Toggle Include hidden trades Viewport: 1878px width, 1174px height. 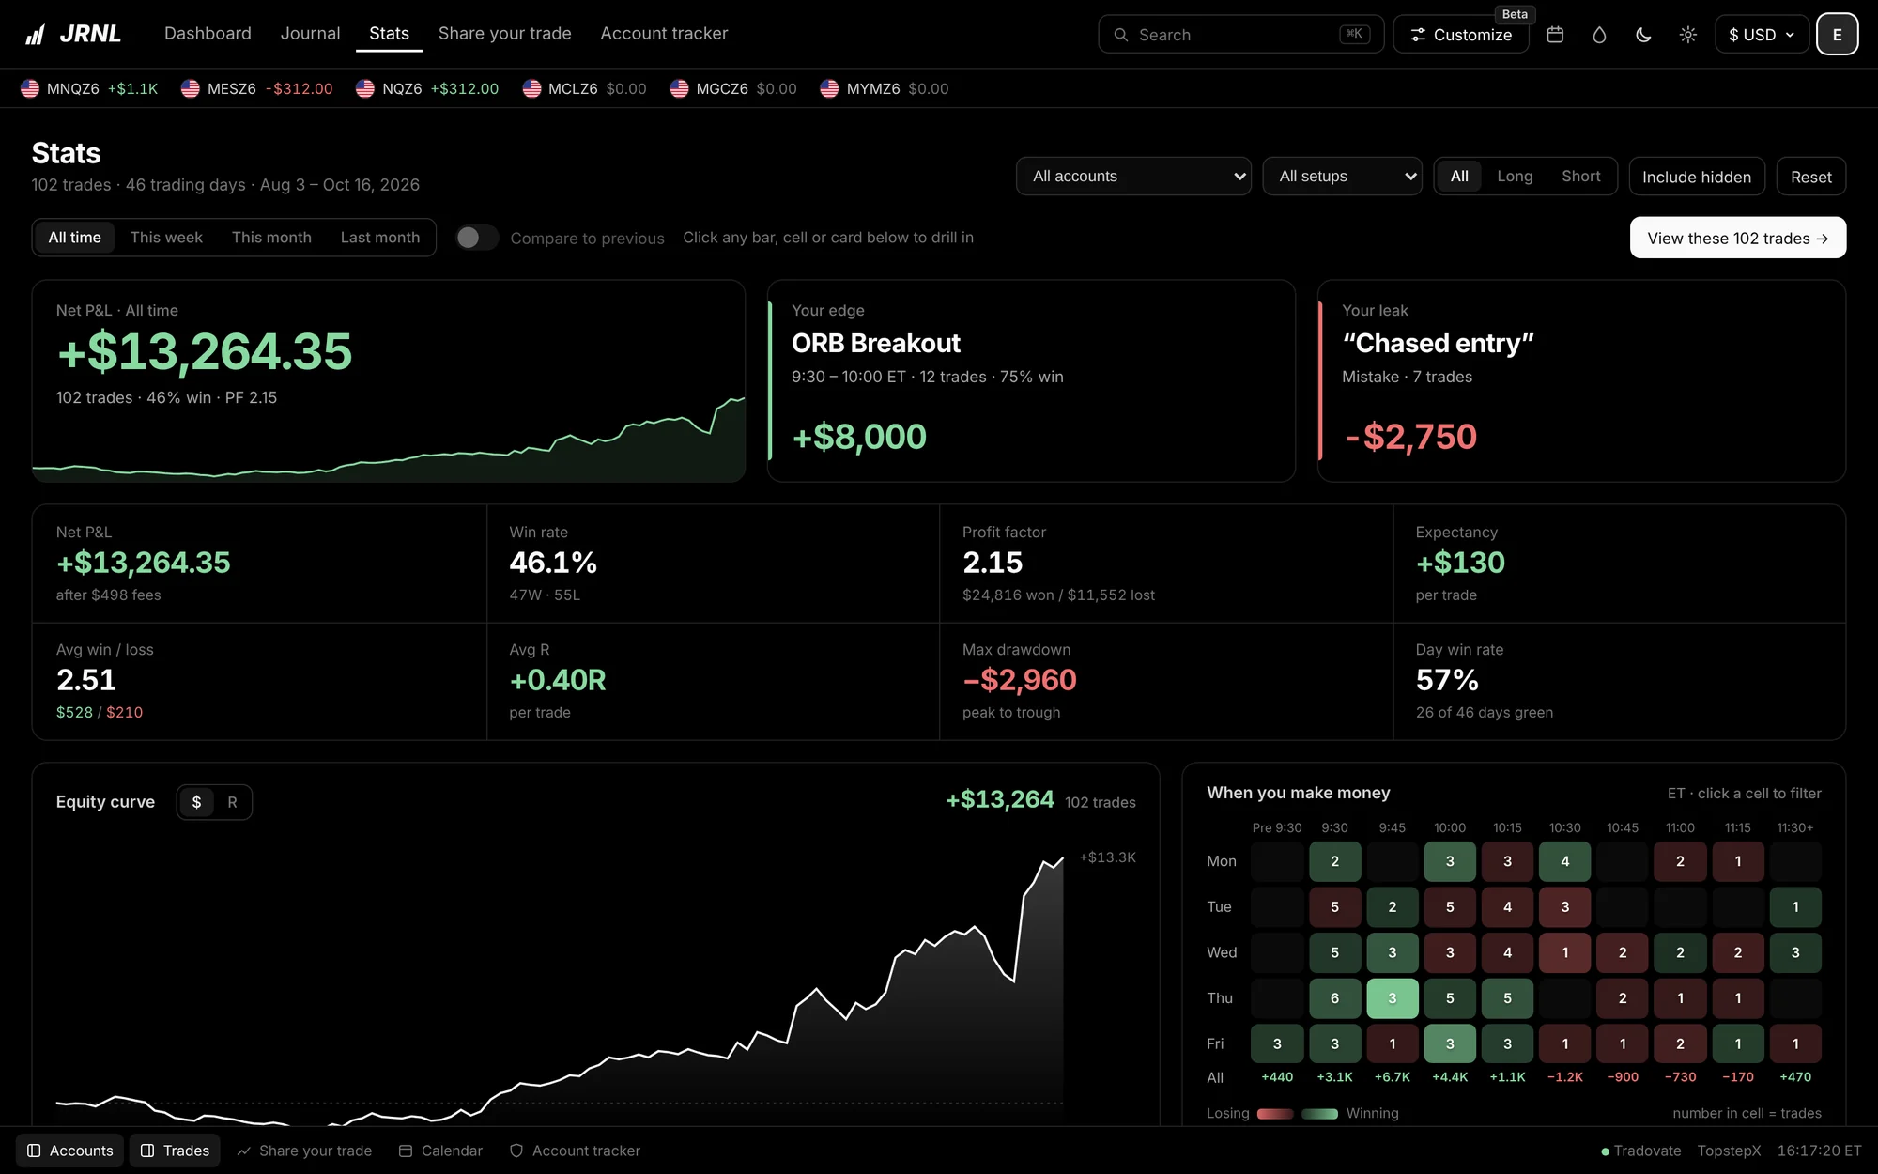pyautogui.click(x=1697, y=177)
